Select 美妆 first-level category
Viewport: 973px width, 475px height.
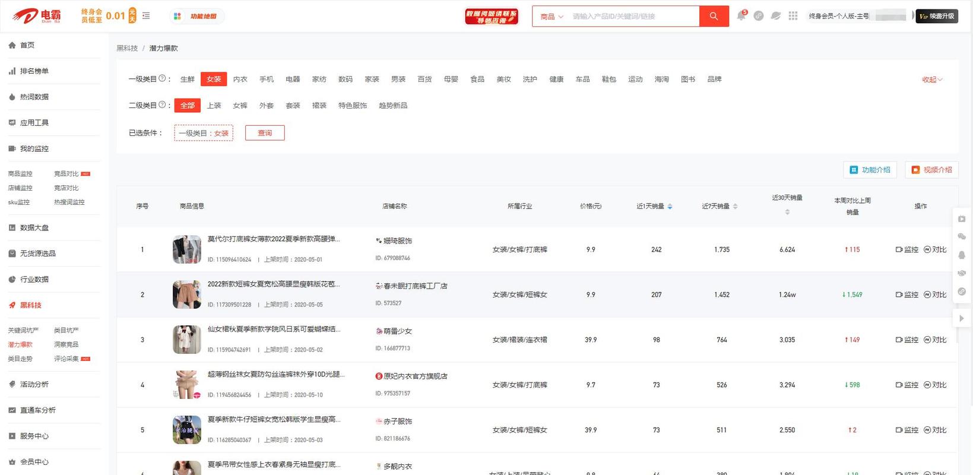(503, 79)
